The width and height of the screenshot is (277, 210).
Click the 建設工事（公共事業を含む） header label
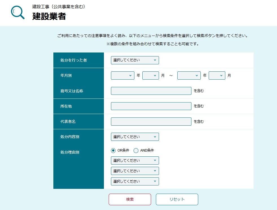coord(59,6)
